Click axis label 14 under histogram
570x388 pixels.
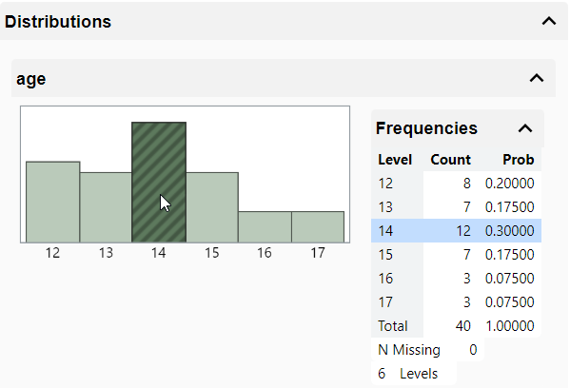(159, 253)
